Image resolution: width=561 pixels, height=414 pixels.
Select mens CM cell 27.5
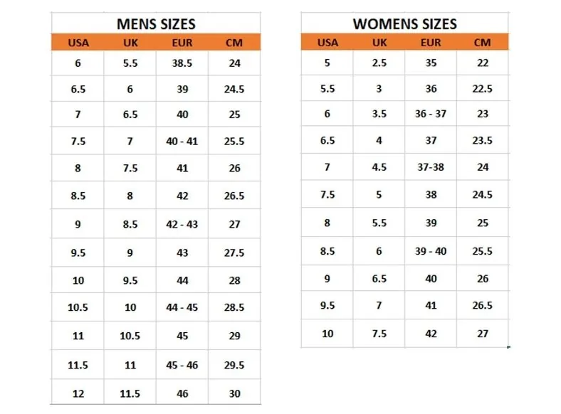pos(234,253)
